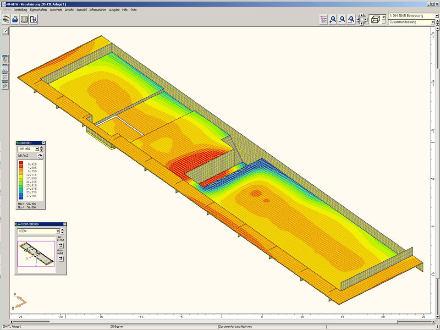Expand the 'Zusammenfassung' dropdown
Image resolution: width=440 pixels, height=330 pixels.
(432, 22)
